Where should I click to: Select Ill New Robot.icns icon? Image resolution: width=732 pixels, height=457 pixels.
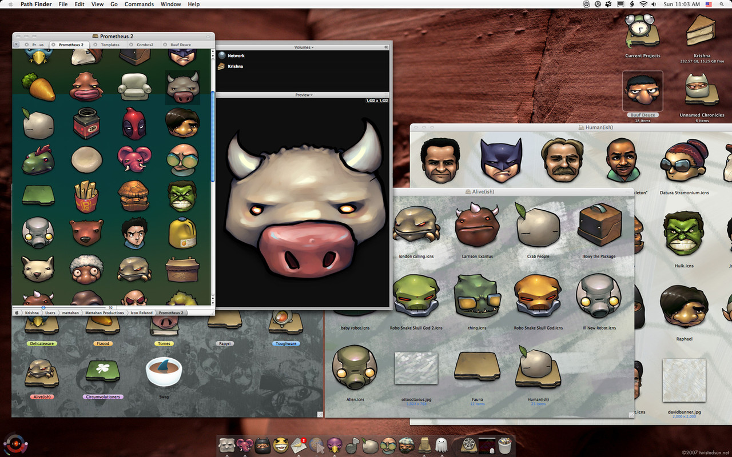click(599, 295)
